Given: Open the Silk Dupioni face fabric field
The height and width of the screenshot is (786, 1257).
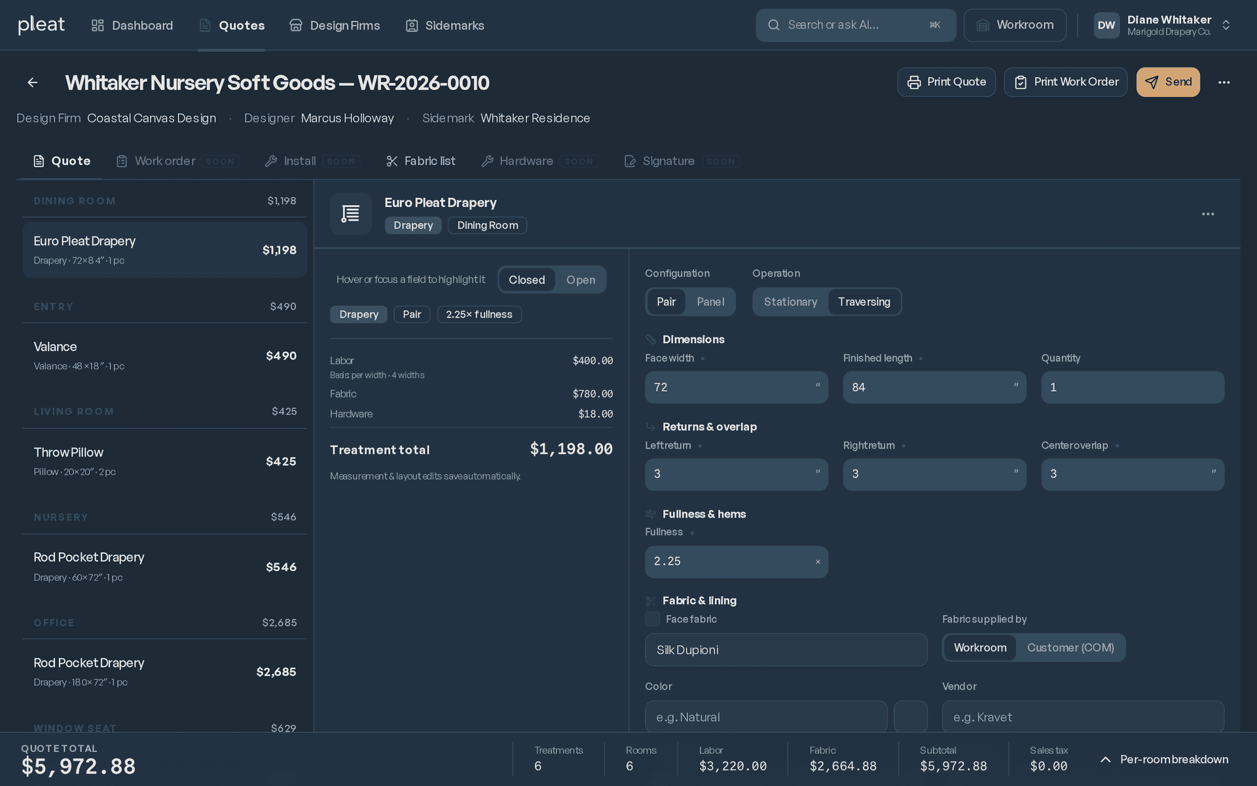Looking at the screenshot, I should coord(786,650).
